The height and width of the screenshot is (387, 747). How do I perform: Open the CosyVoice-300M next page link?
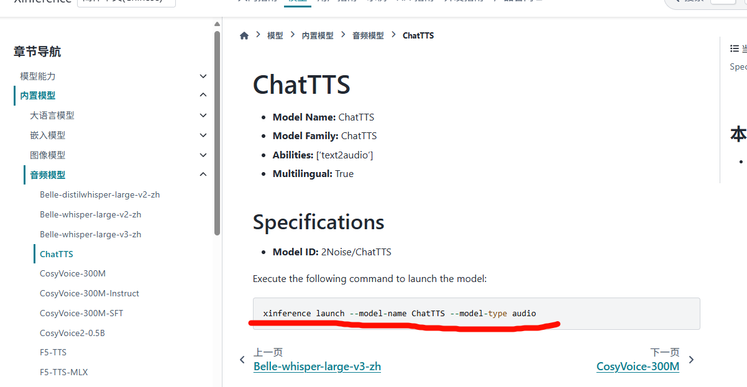point(638,367)
